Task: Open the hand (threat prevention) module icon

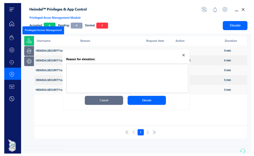Action: 12,38
